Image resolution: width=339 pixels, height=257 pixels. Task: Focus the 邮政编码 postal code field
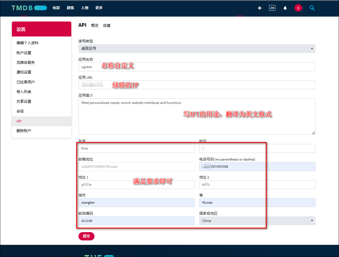point(136,221)
